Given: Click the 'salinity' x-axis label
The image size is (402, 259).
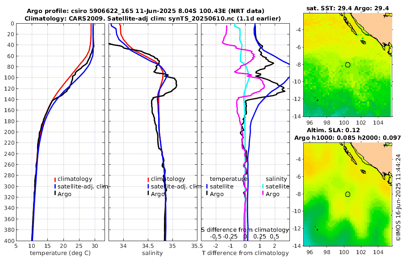Looking at the screenshot, I should (x=153, y=253).
